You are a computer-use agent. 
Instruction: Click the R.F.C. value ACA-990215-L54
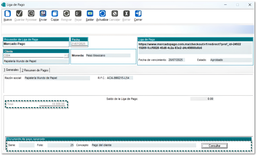tap(120, 78)
